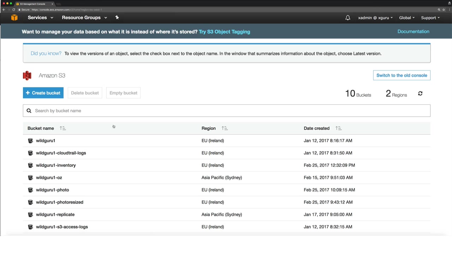Refresh the bucket list
The image size is (452, 254).
click(x=420, y=93)
